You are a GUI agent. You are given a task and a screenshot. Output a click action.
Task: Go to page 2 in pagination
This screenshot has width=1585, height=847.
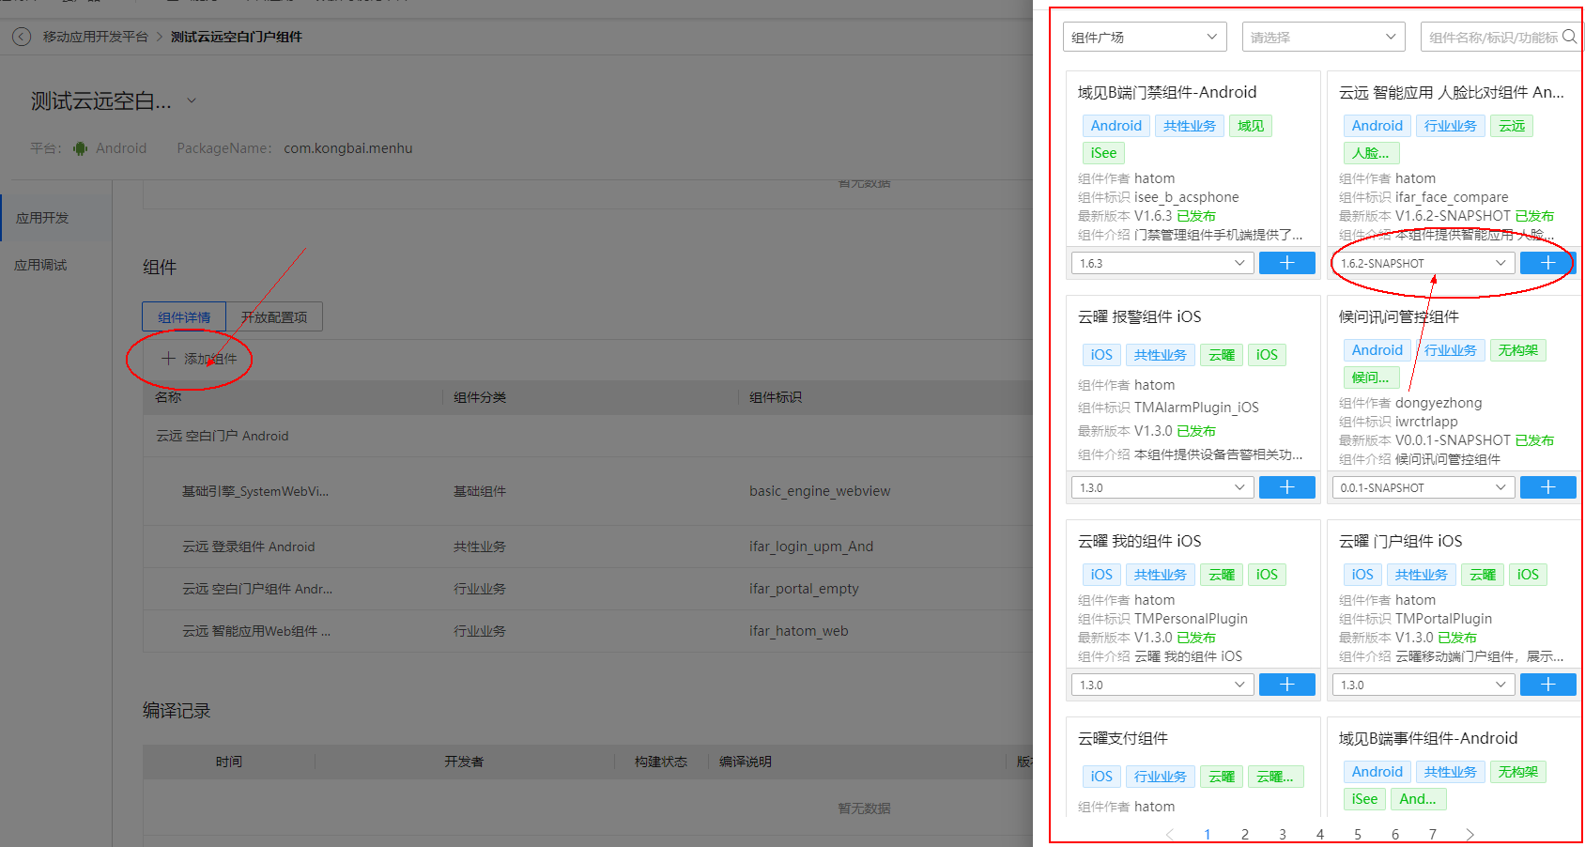pyautogui.click(x=1245, y=834)
